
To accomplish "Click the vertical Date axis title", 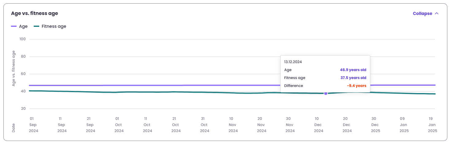I will click(x=13, y=128).
